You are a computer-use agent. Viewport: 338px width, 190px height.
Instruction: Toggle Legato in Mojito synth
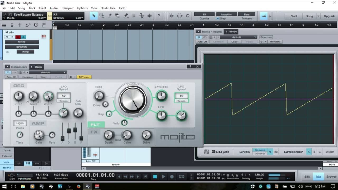tap(20, 123)
